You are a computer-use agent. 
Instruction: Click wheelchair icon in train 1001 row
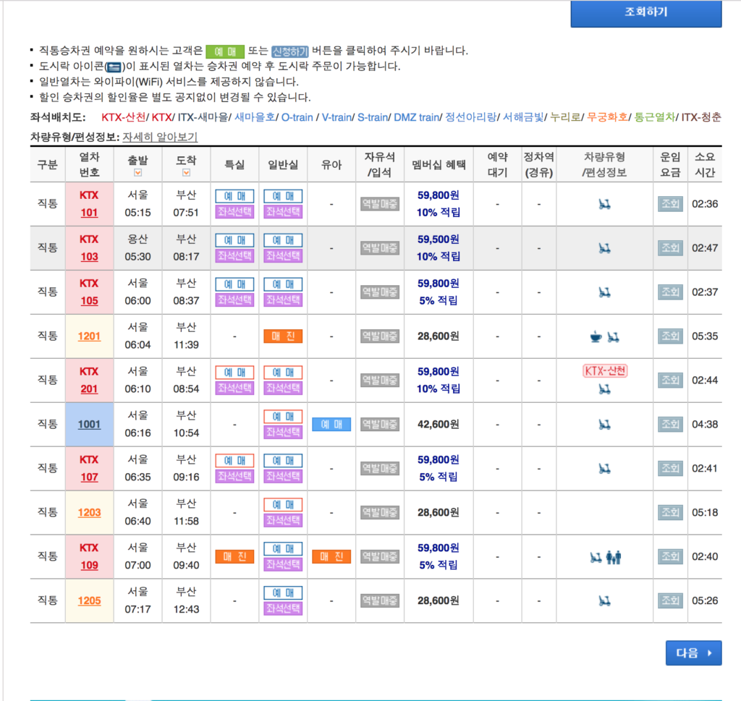coord(604,425)
